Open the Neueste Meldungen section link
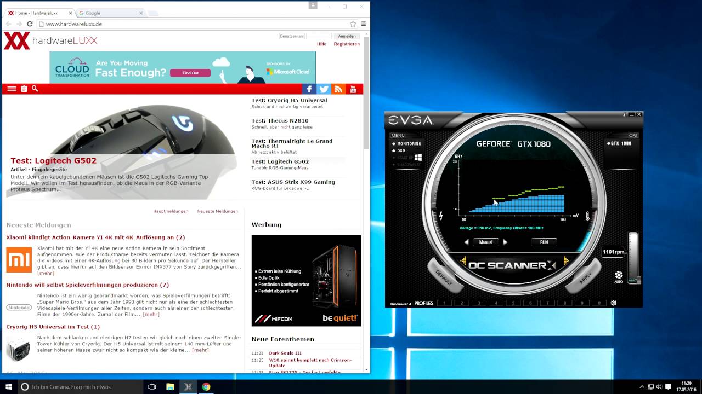The height and width of the screenshot is (394, 702). pyautogui.click(x=218, y=211)
